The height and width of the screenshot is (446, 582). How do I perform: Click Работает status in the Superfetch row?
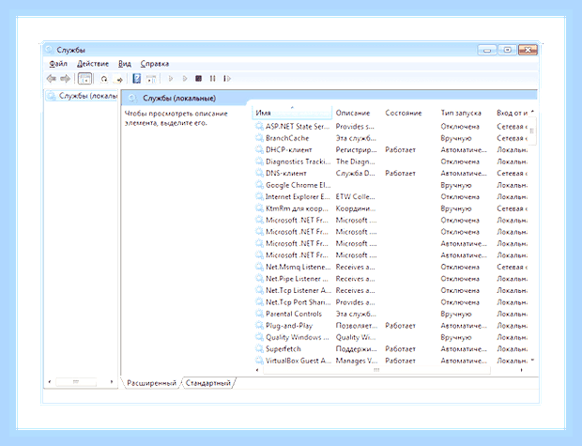[x=400, y=348]
